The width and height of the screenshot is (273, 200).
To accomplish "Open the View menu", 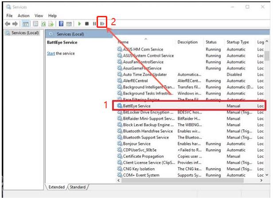I will coord(39,15).
